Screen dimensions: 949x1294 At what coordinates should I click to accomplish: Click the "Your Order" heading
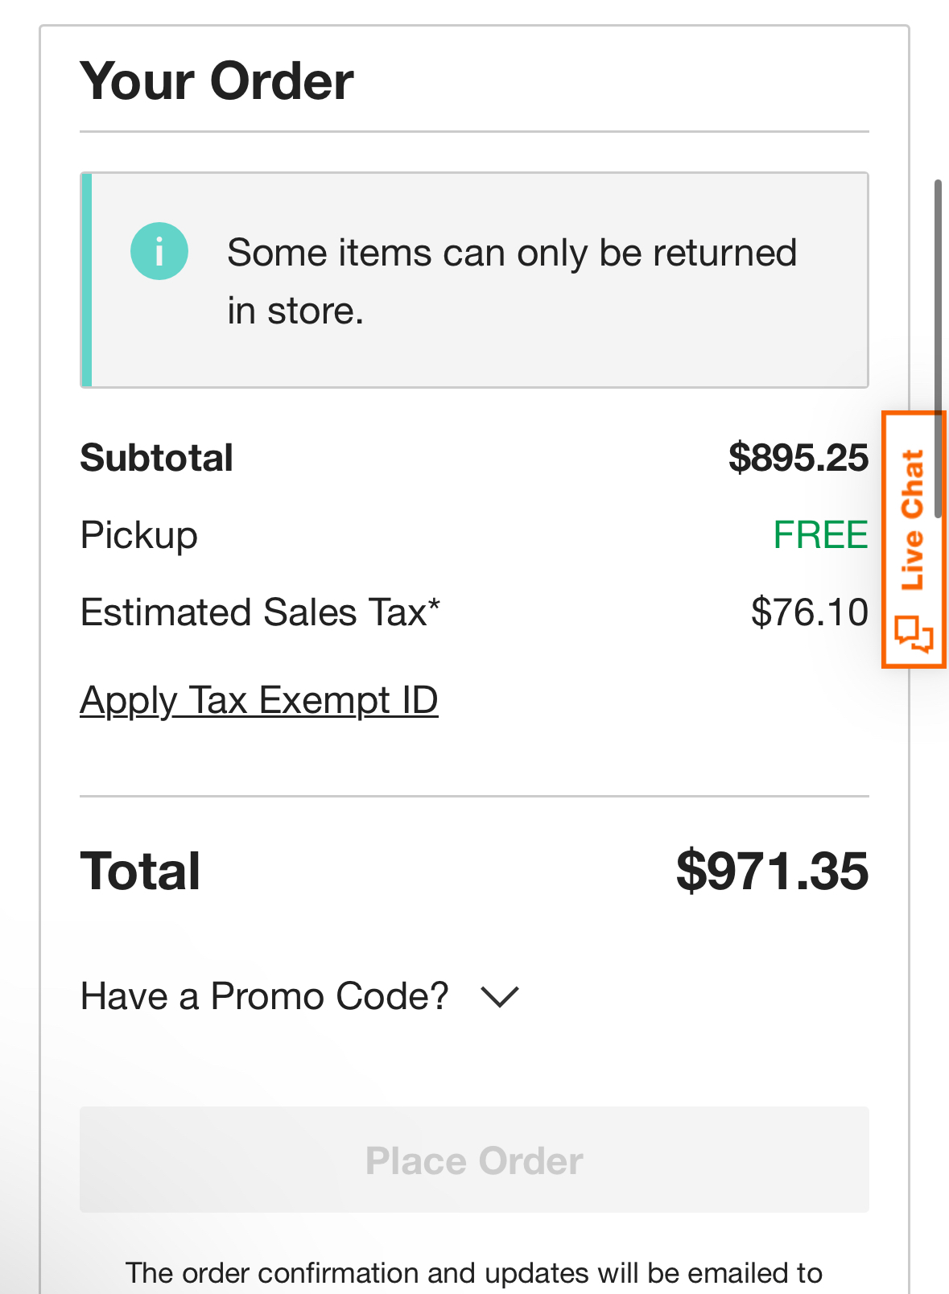[217, 81]
